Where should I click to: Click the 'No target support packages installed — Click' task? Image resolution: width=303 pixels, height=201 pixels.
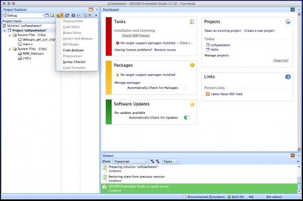[156, 43]
